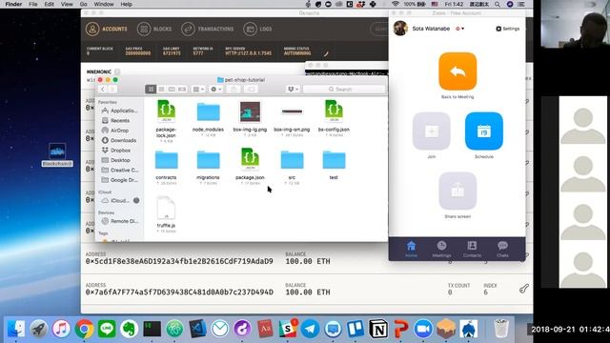The width and height of the screenshot is (610, 343).
Task: Switch to Chats tab in Zoom
Action: tap(502, 250)
